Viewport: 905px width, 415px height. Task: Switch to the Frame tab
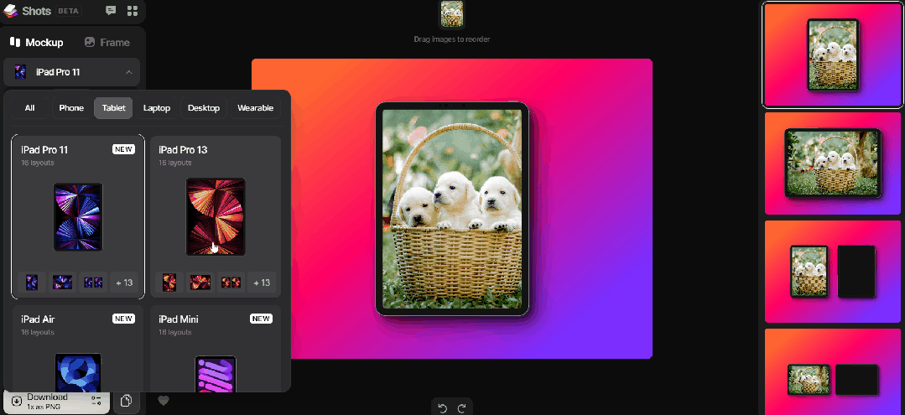point(107,42)
